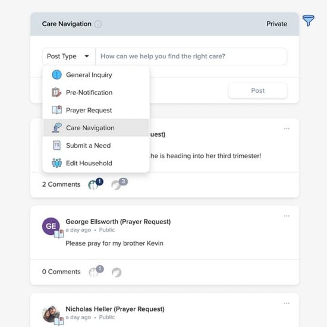
Task: Click the info icon beside Care Navigation
Action: (x=98, y=24)
